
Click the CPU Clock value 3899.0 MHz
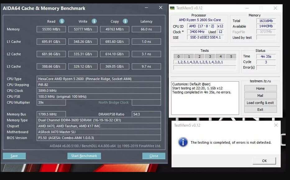99,91
